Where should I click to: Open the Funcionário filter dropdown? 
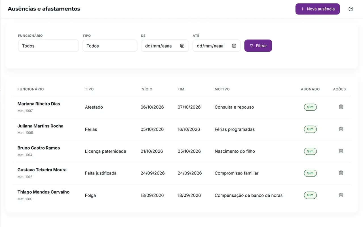click(x=48, y=46)
